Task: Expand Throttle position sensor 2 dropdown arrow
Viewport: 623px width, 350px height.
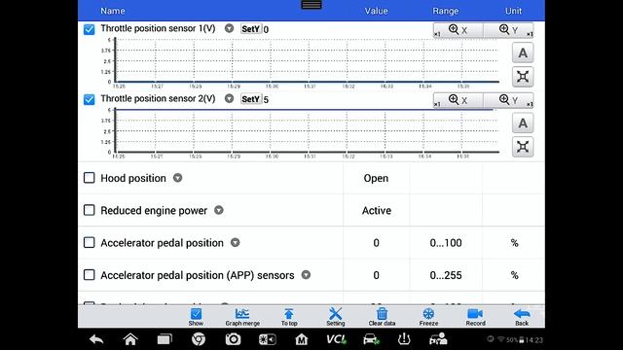Action: tap(229, 98)
